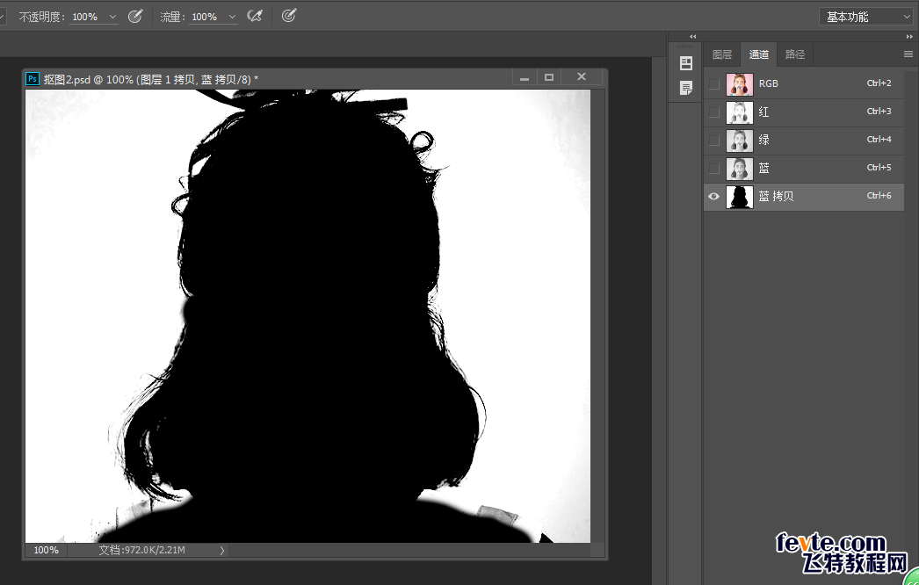This screenshot has height=585, width=919.
Task: Toggle pressure for size icon
Action: [288, 17]
